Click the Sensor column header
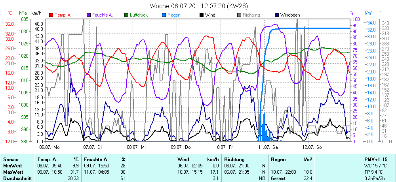Screen dimensions: 396x182 [11, 159]
